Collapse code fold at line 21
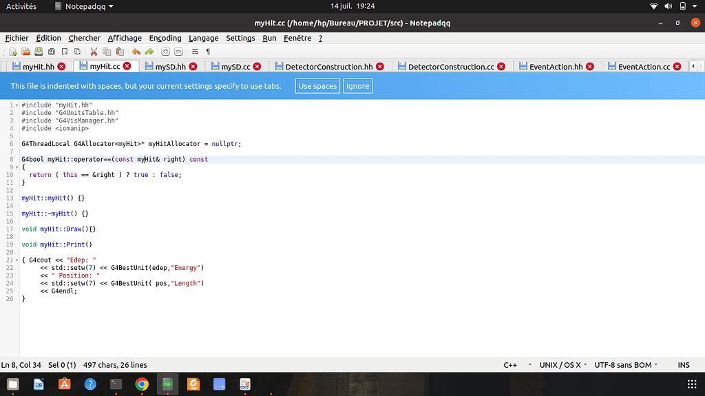The image size is (705, 396). point(17,260)
